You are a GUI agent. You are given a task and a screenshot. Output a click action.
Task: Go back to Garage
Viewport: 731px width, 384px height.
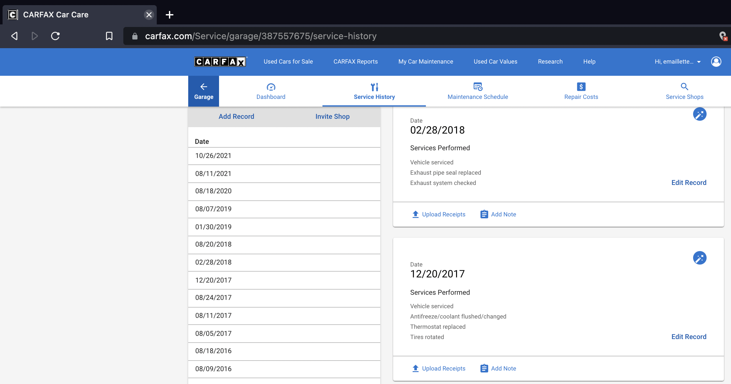[204, 91]
